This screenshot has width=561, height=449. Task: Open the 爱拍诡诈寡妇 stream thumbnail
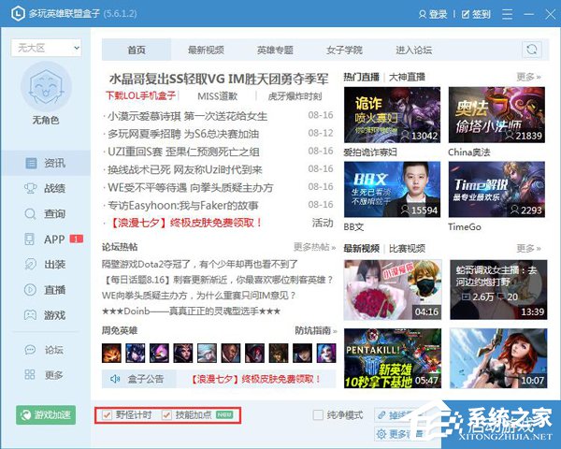click(392, 115)
